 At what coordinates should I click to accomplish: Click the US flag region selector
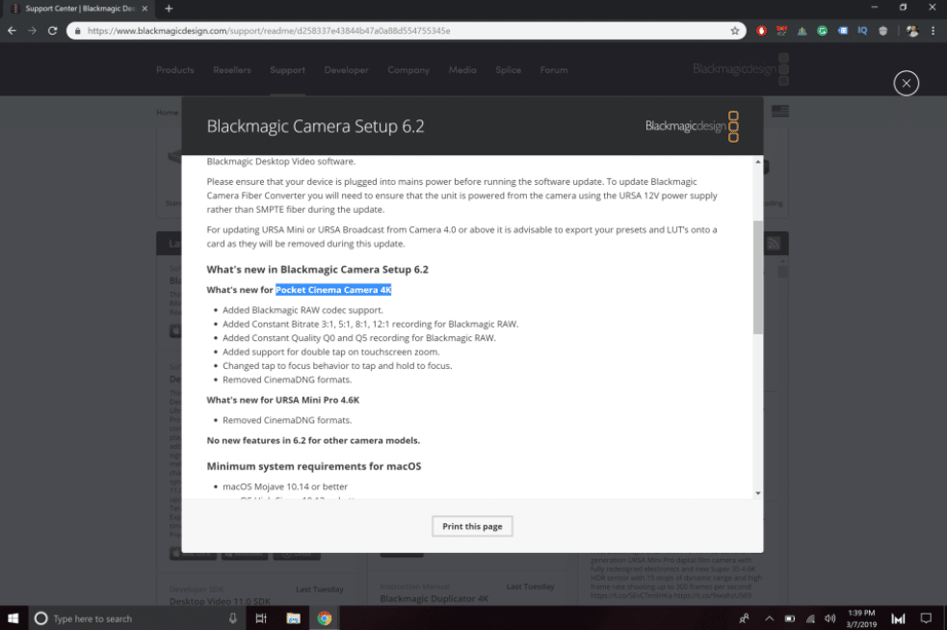pos(779,111)
